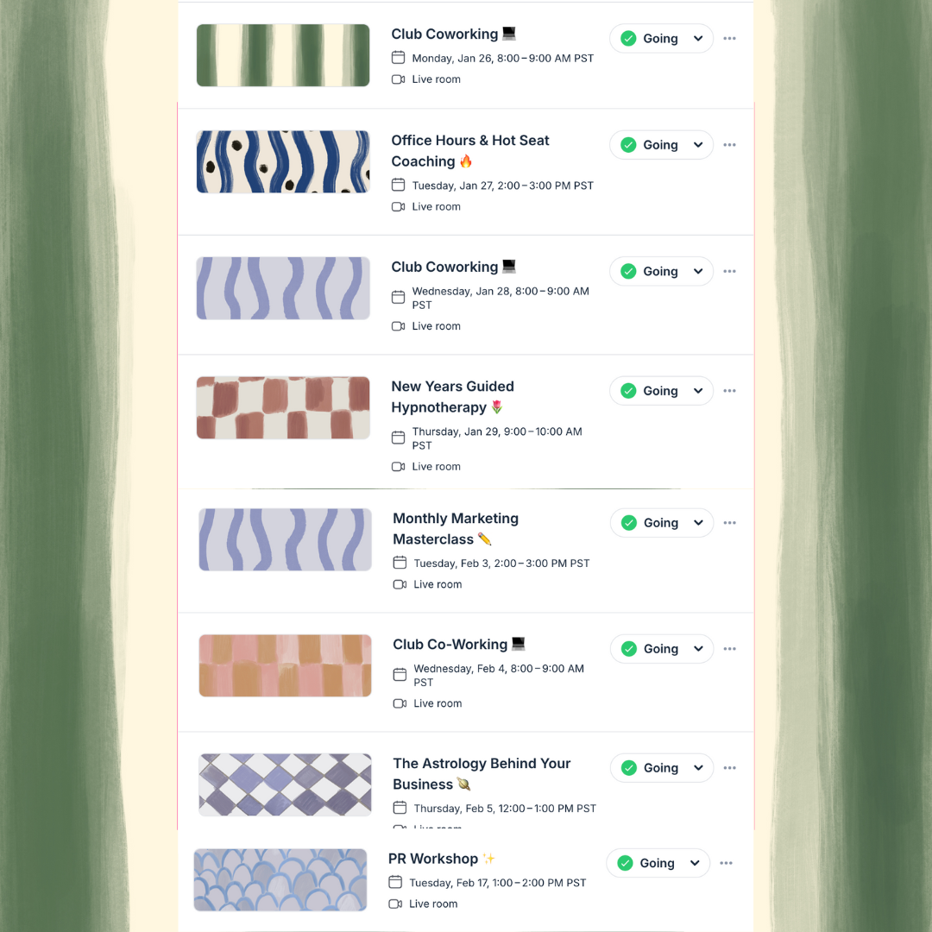Click calendar icon beside Tuesday, Jan 27 date
This screenshot has width=932, height=932.
398,186
